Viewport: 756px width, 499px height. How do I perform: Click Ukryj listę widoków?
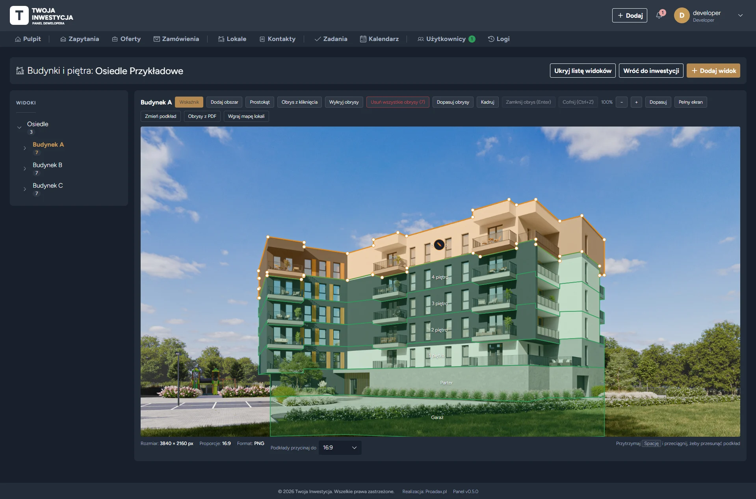(x=583, y=71)
